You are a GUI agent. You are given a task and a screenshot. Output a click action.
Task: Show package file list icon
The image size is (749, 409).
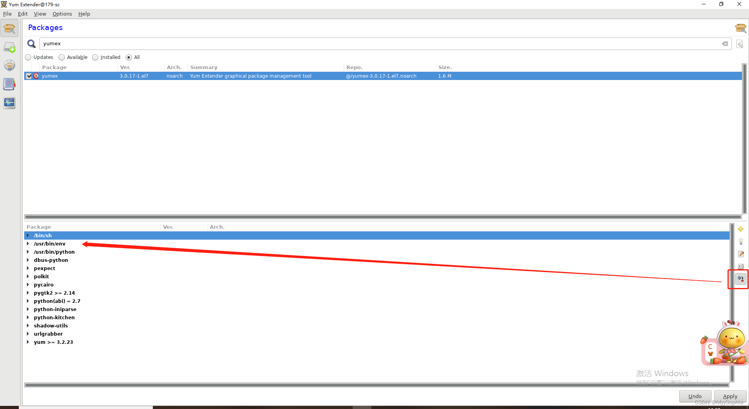[x=740, y=267]
